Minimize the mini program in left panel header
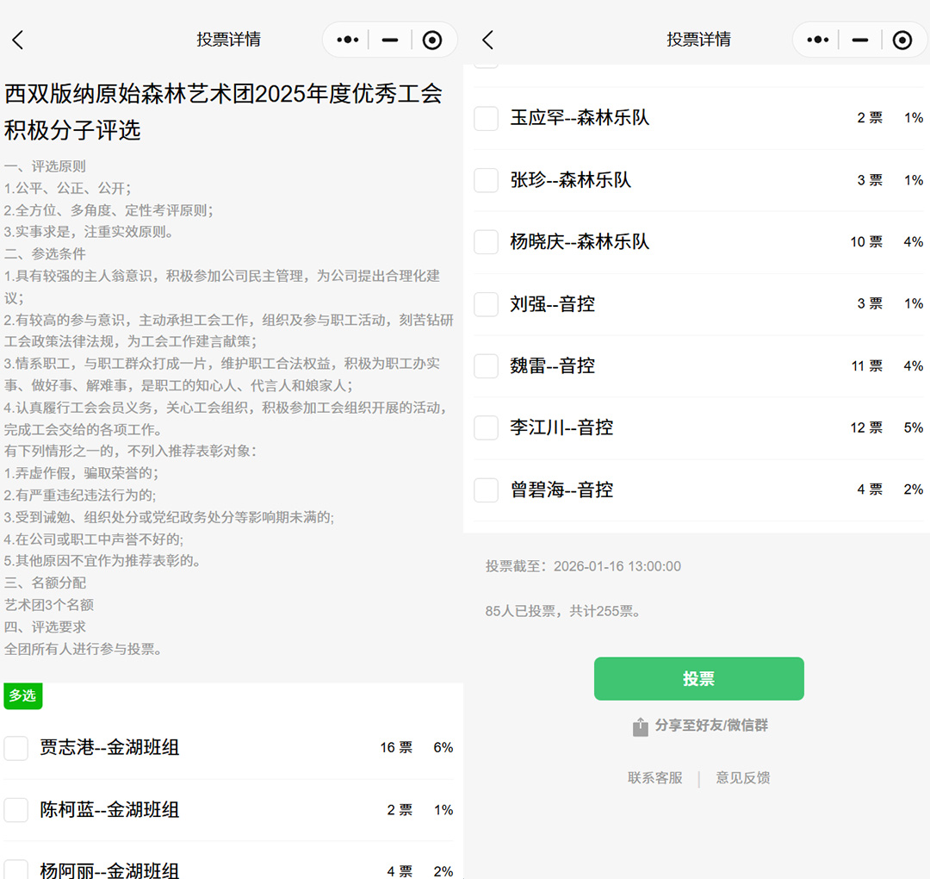Image resolution: width=930 pixels, height=879 pixels. tap(390, 40)
